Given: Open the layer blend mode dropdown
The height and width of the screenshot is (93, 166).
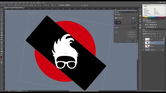Looking at the screenshot, I should pyautogui.click(x=147, y=34).
